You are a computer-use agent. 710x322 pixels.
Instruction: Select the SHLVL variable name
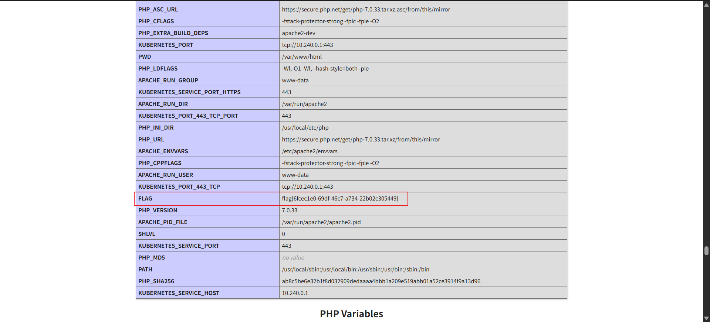[x=147, y=234]
